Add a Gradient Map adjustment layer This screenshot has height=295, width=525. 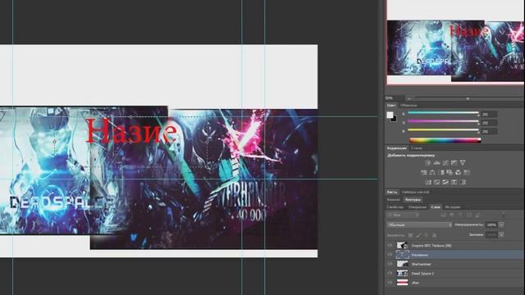[x=463, y=182]
